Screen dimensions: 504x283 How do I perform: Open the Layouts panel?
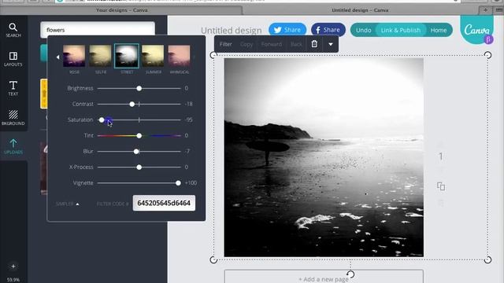[13, 59]
